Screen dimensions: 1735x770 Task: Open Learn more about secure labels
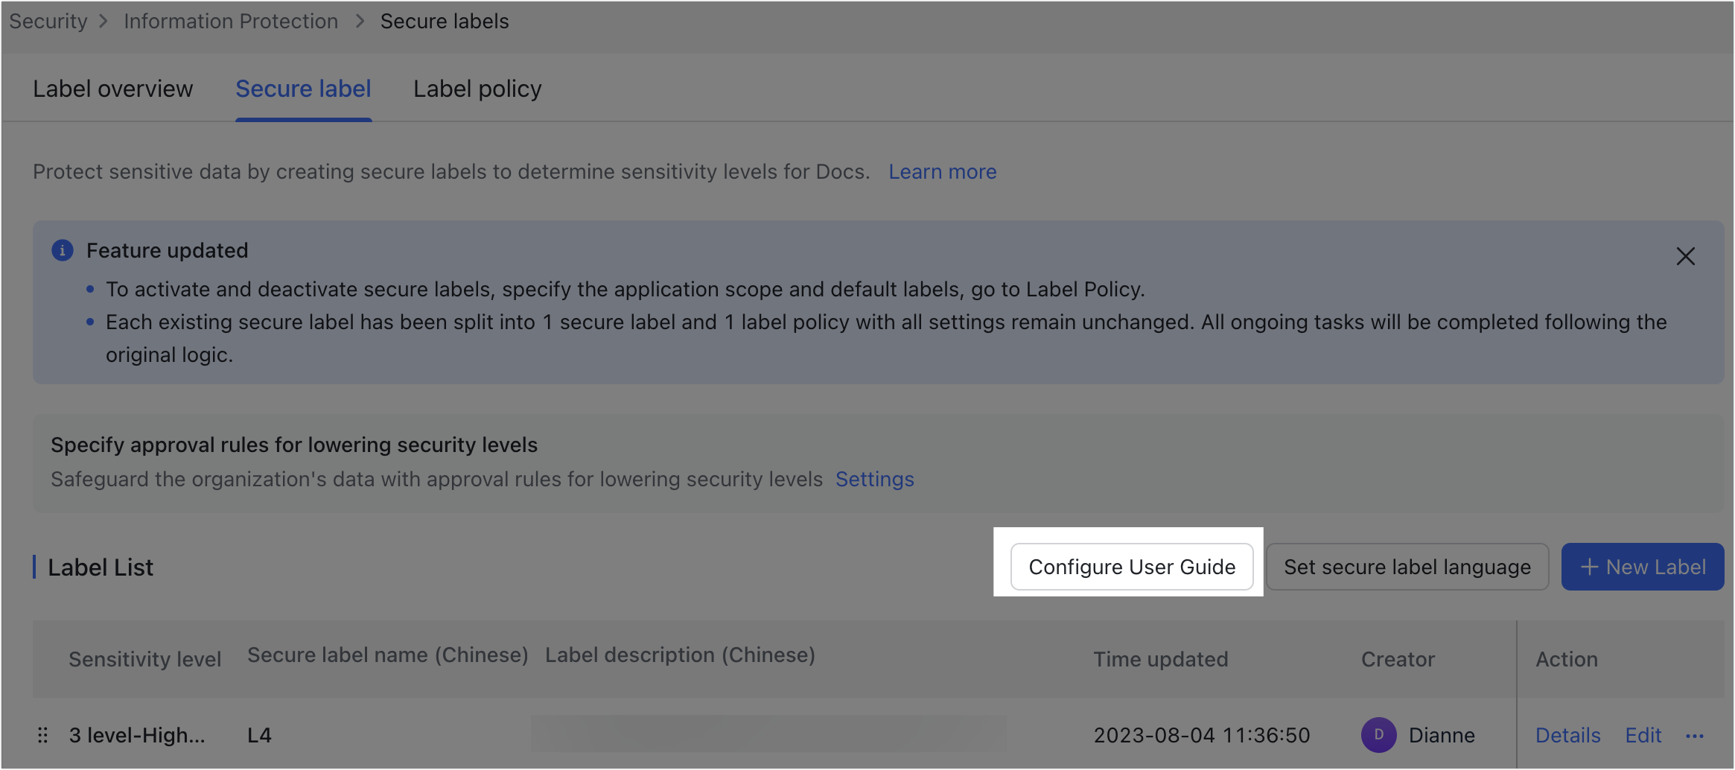942,172
